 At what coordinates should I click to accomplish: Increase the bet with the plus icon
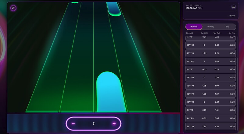point(114,124)
